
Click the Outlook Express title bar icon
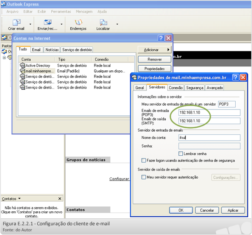click(3, 4)
